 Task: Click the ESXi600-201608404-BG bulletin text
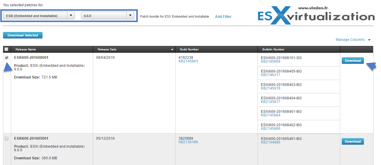coord(281,98)
